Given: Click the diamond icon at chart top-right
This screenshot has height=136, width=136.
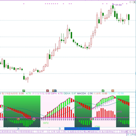Looking at the screenshot, I should [x=130, y=2].
